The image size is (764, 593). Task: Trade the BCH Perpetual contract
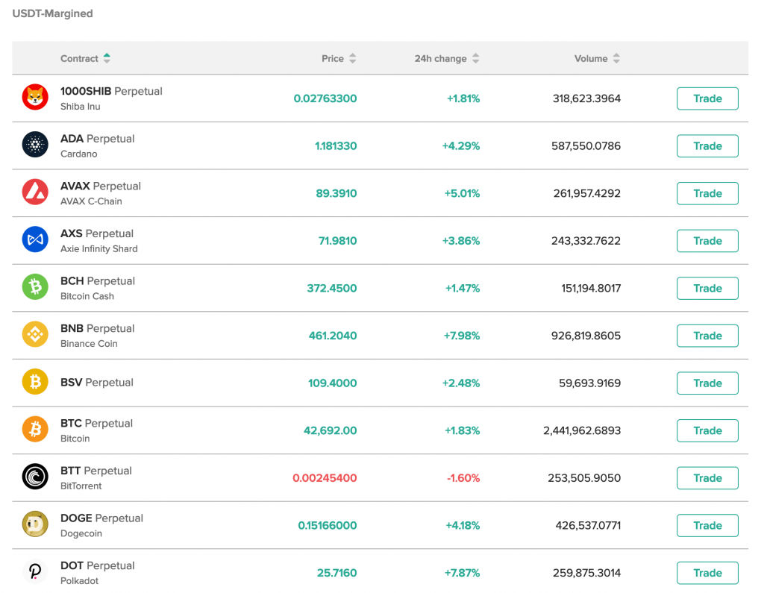pos(707,288)
